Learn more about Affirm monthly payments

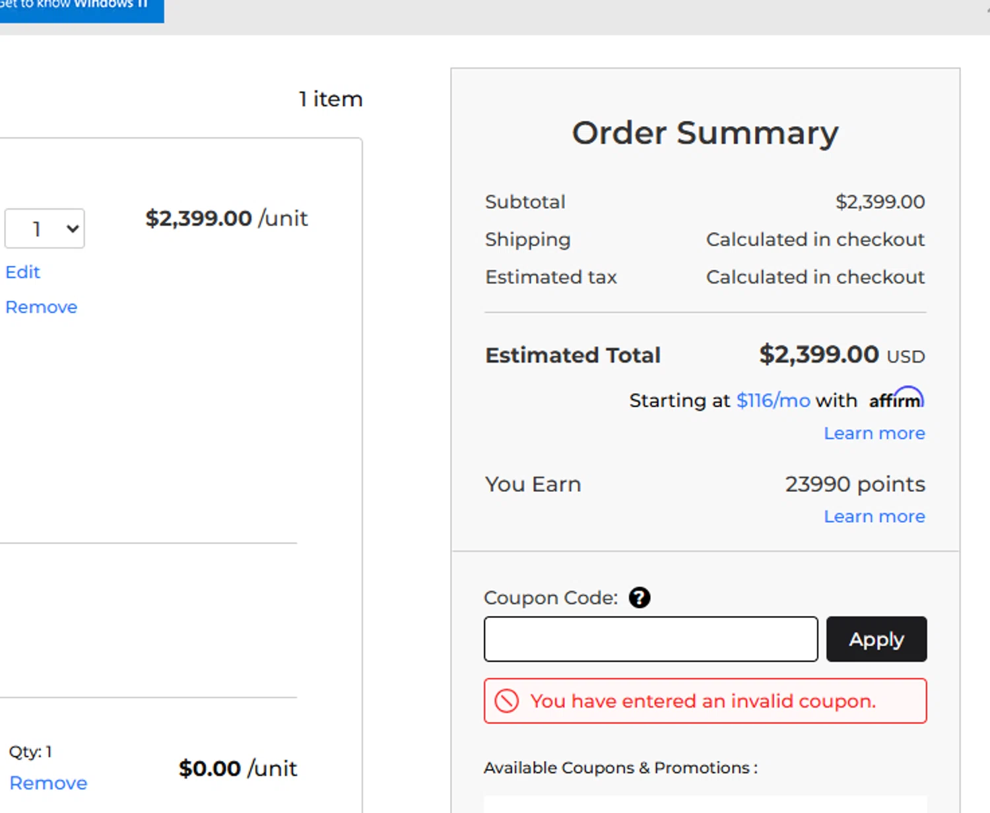pyautogui.click(x=874, y=433)
